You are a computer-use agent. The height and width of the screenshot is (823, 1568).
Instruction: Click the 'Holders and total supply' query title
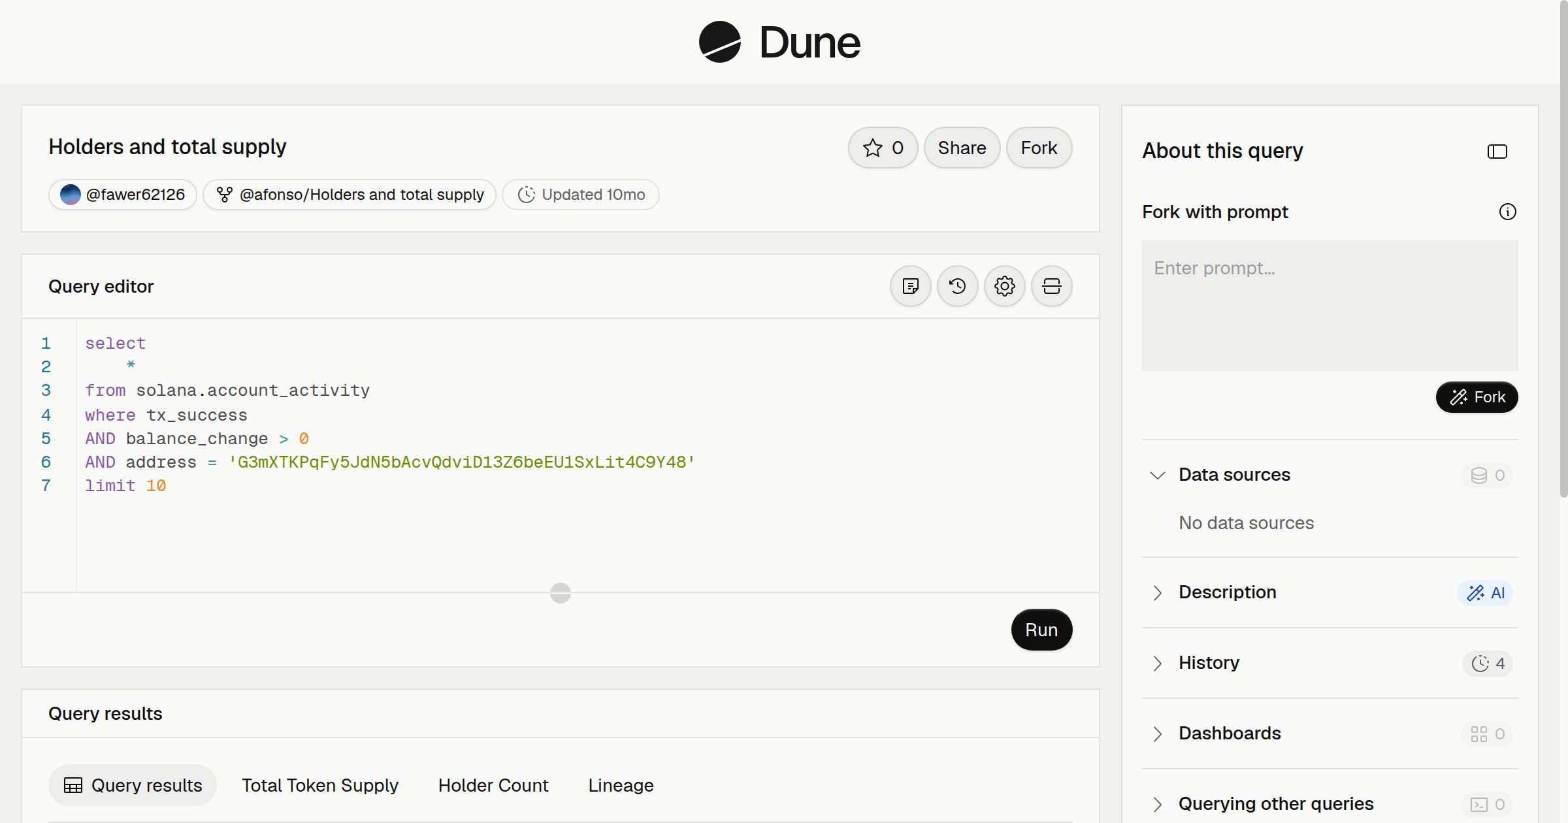(x=167, y=147)
